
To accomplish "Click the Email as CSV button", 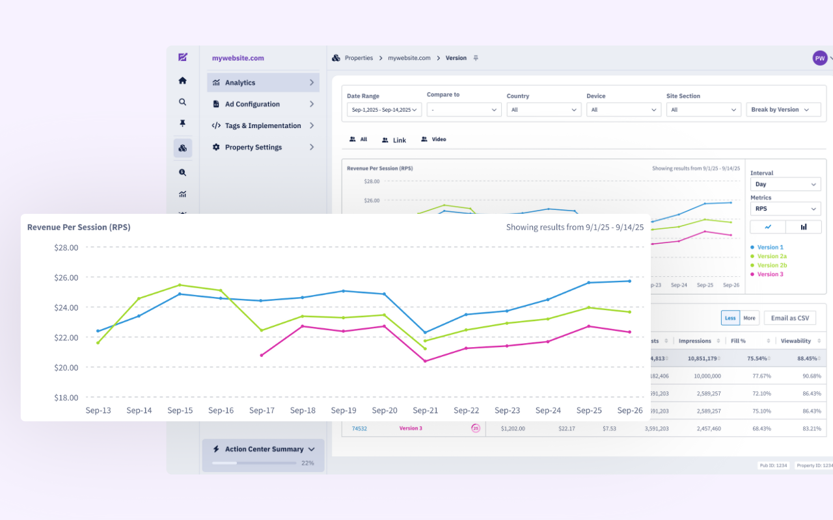I will pyautogui.click(x=789, y=318).
